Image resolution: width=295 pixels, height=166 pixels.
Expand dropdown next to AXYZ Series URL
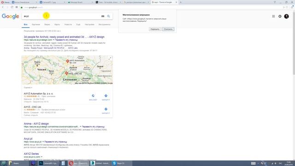(41, 157)
